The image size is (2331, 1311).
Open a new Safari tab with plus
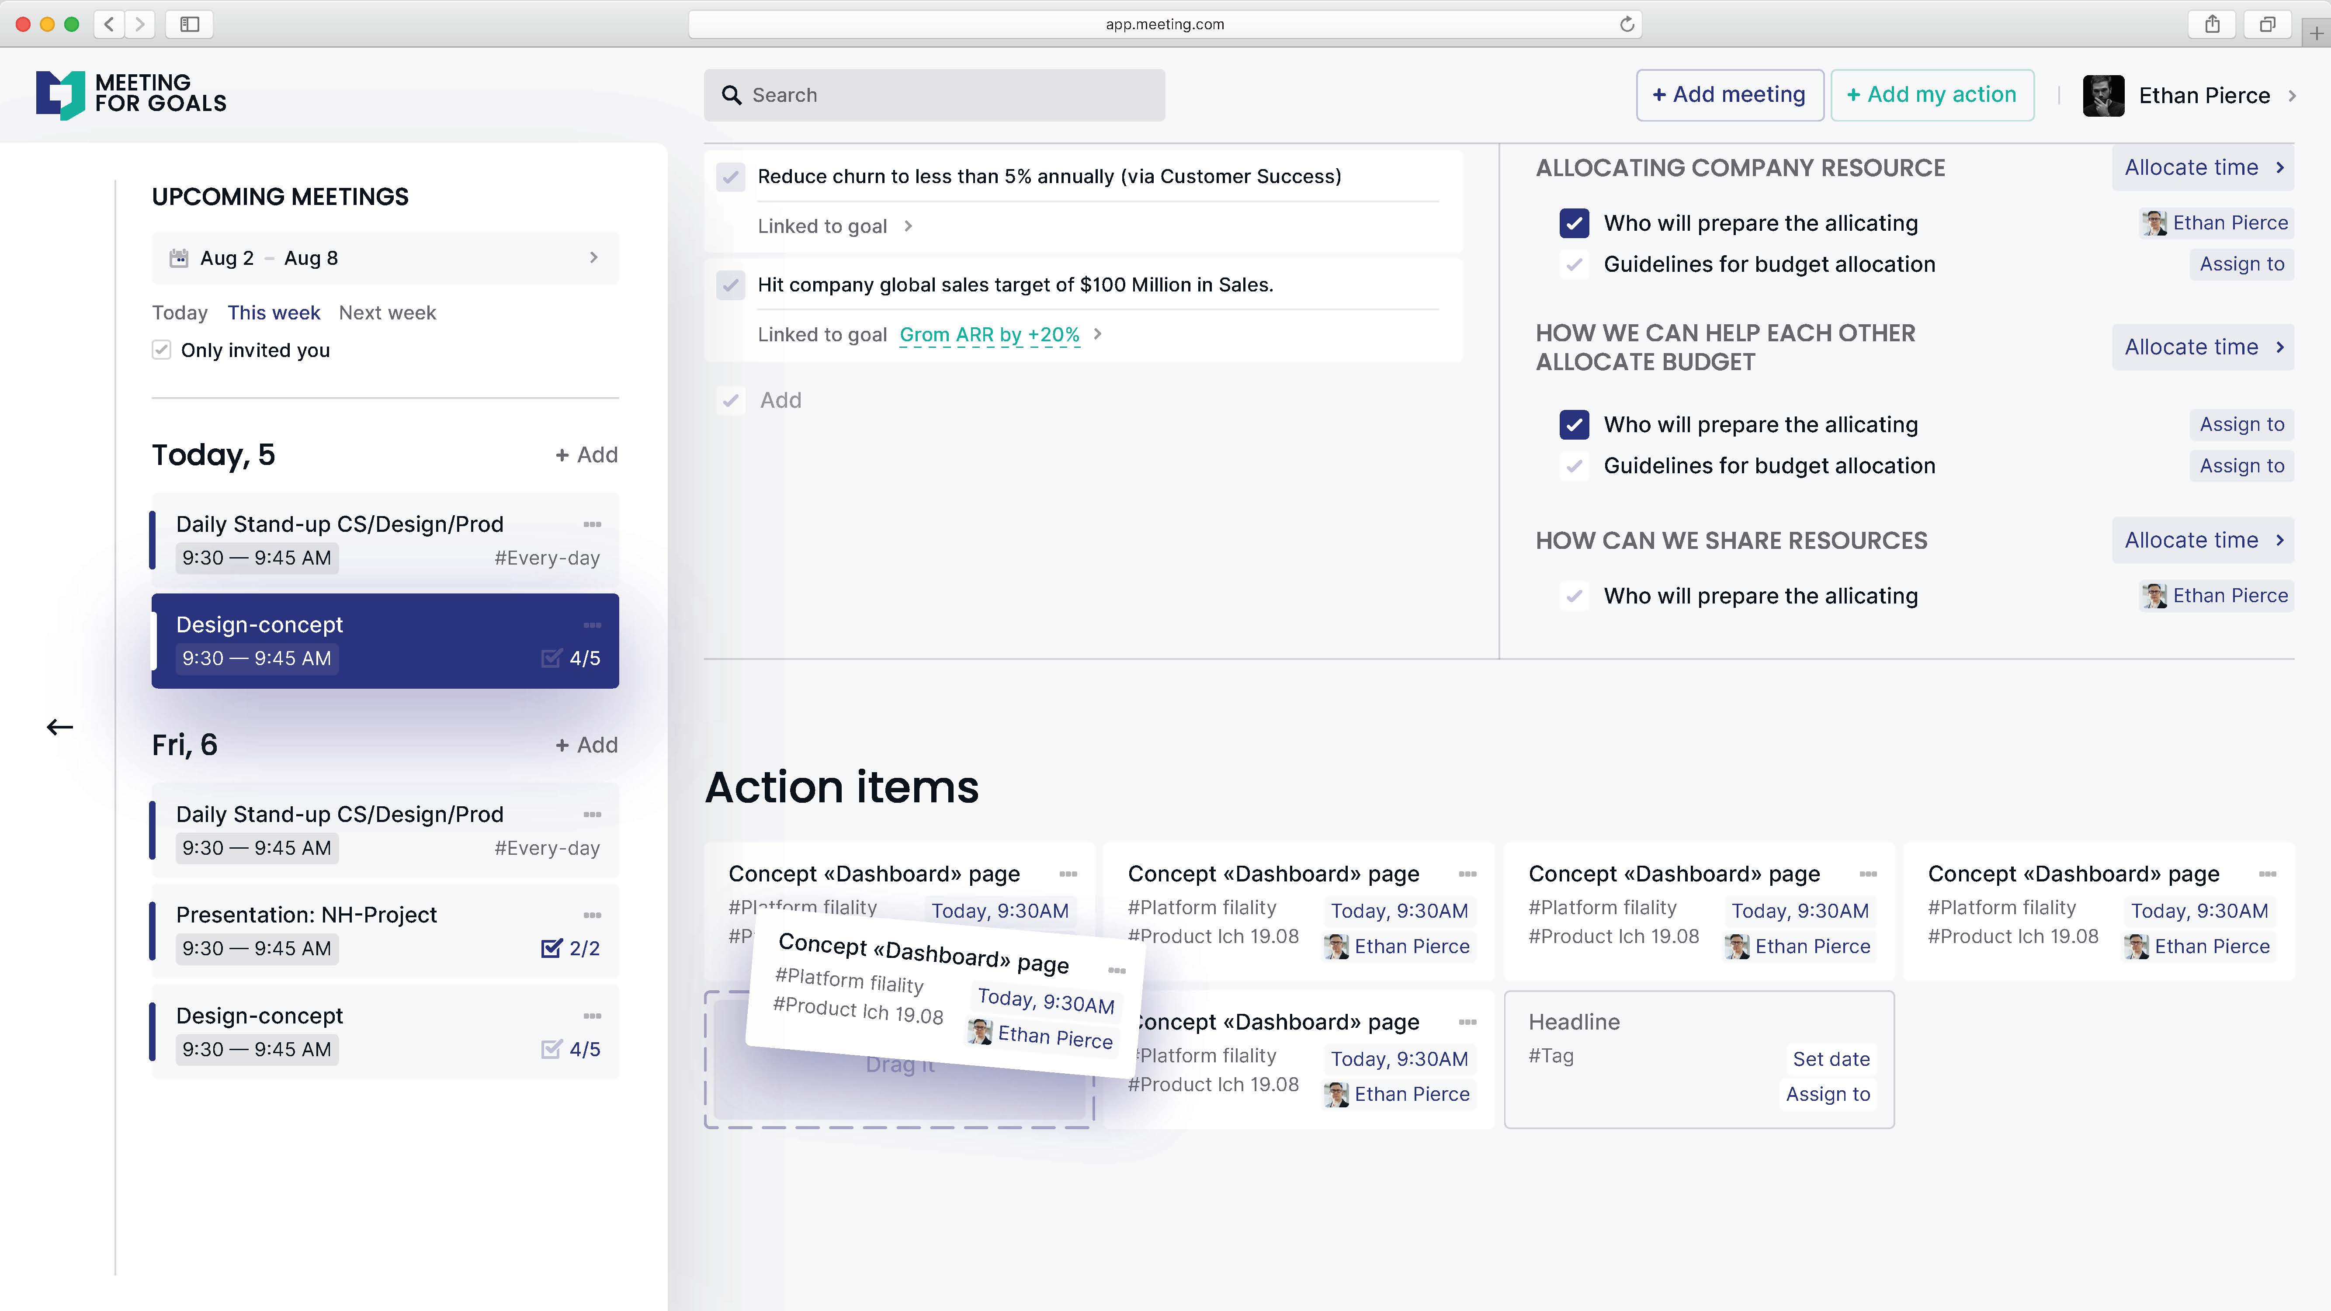[2317, 34]
